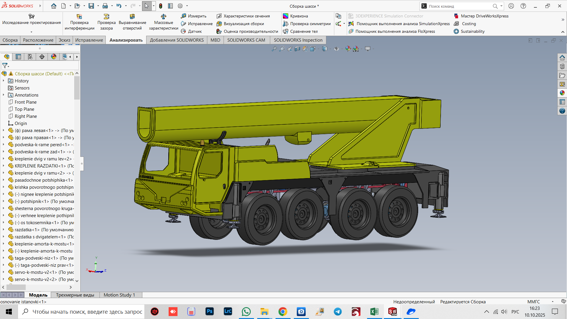Click the Zoom to Fit magnifier icon
The width and height of the screenshot is (567, 319).
click(274, 49)
